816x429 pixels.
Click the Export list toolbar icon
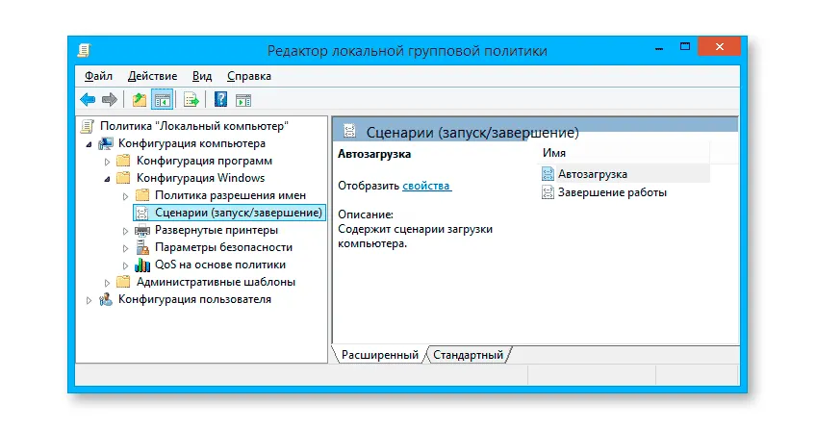tap(191, 99)
